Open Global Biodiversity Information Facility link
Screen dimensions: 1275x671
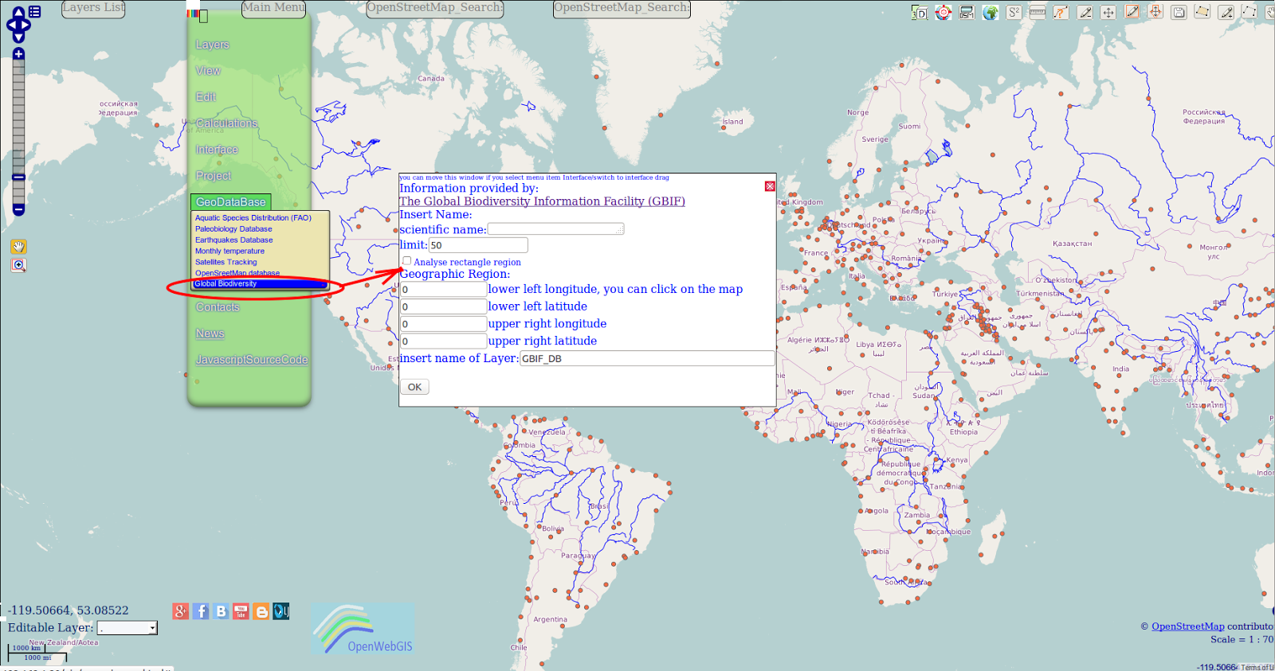tap(542, 201)
